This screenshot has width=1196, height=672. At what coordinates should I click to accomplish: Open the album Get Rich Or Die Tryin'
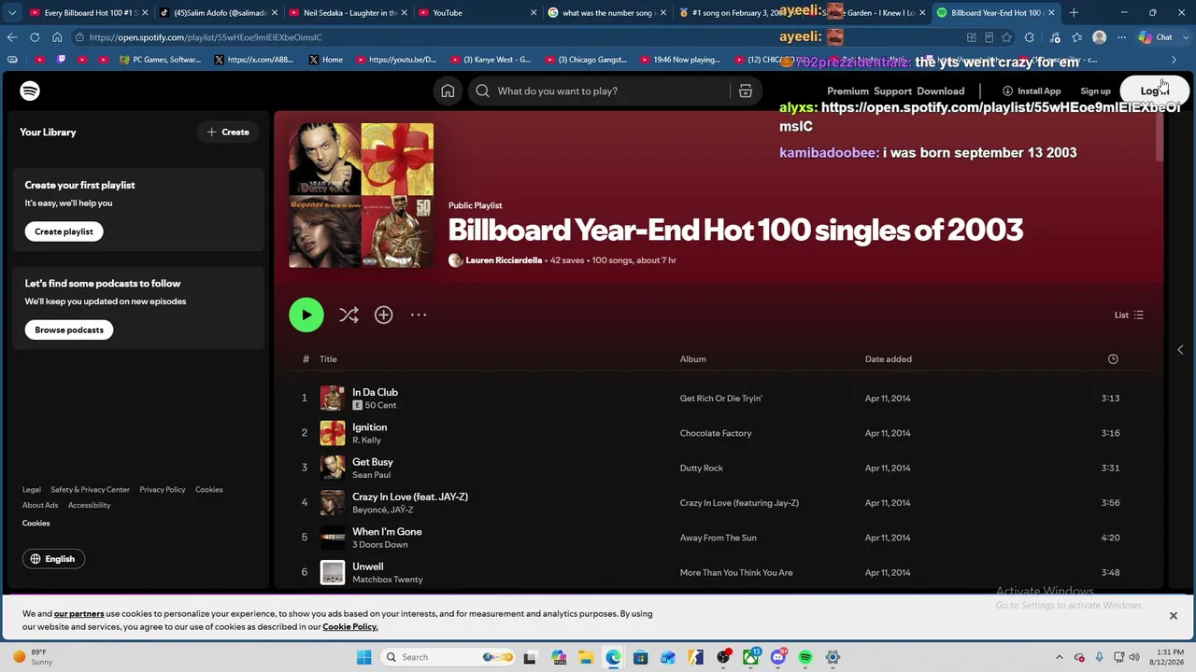point(721,399)
